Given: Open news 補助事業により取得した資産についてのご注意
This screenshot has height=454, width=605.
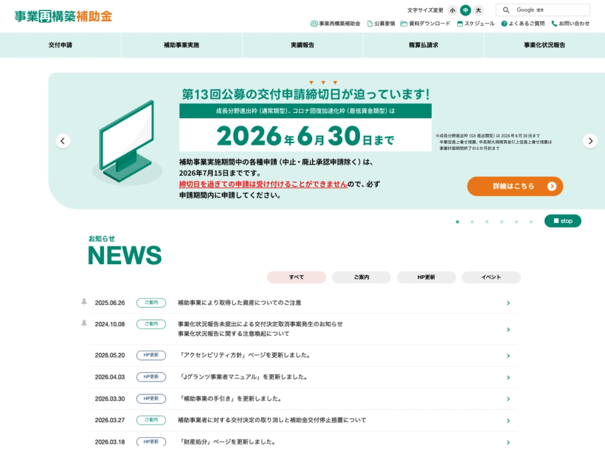Looking at the screenshot, I should tap(239, 303).
